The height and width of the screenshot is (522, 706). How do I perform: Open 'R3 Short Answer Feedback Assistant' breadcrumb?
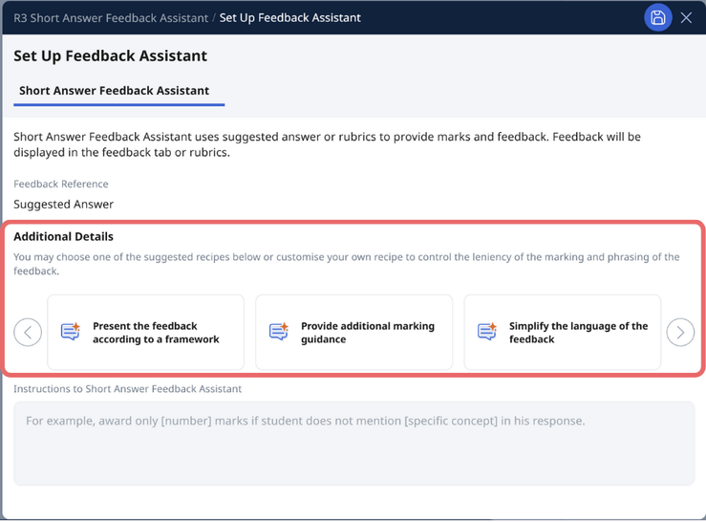(111, 17)
